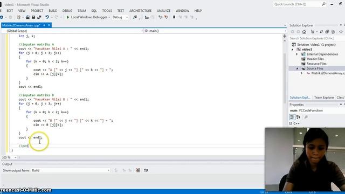Switch to the Team Explorer tab
This screenshot has width=345, height=194.
[324, 98]
